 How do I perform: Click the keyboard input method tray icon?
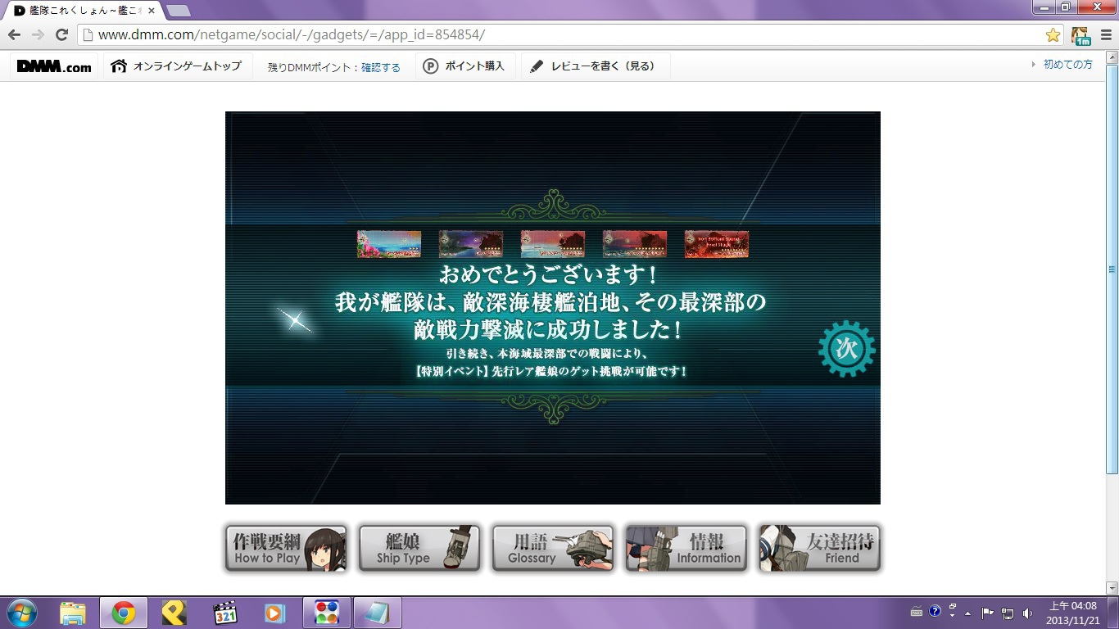(917, 613)
